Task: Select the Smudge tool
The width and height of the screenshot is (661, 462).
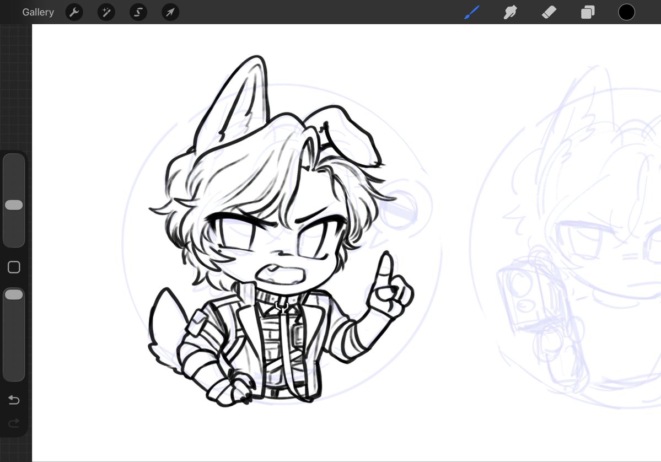Action: coord(510,12)
